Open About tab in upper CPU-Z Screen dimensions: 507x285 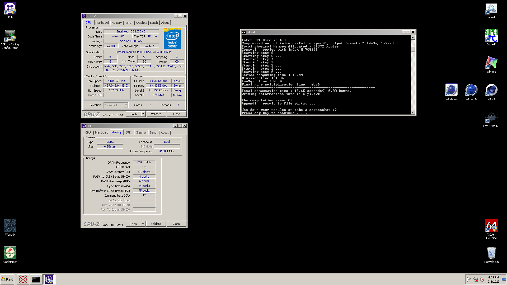click(165, 23)
